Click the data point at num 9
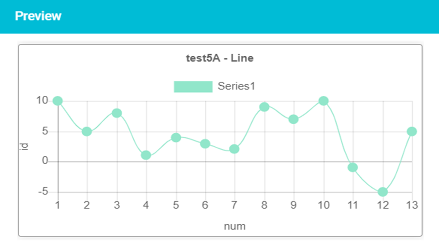This screenshot has width=439, height=243. point(293,119)
